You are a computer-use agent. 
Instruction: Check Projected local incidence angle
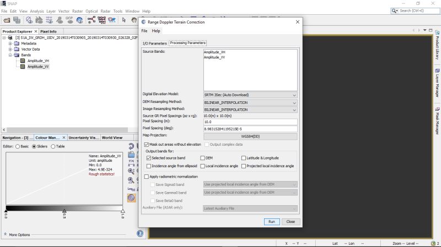pos(244,166)
